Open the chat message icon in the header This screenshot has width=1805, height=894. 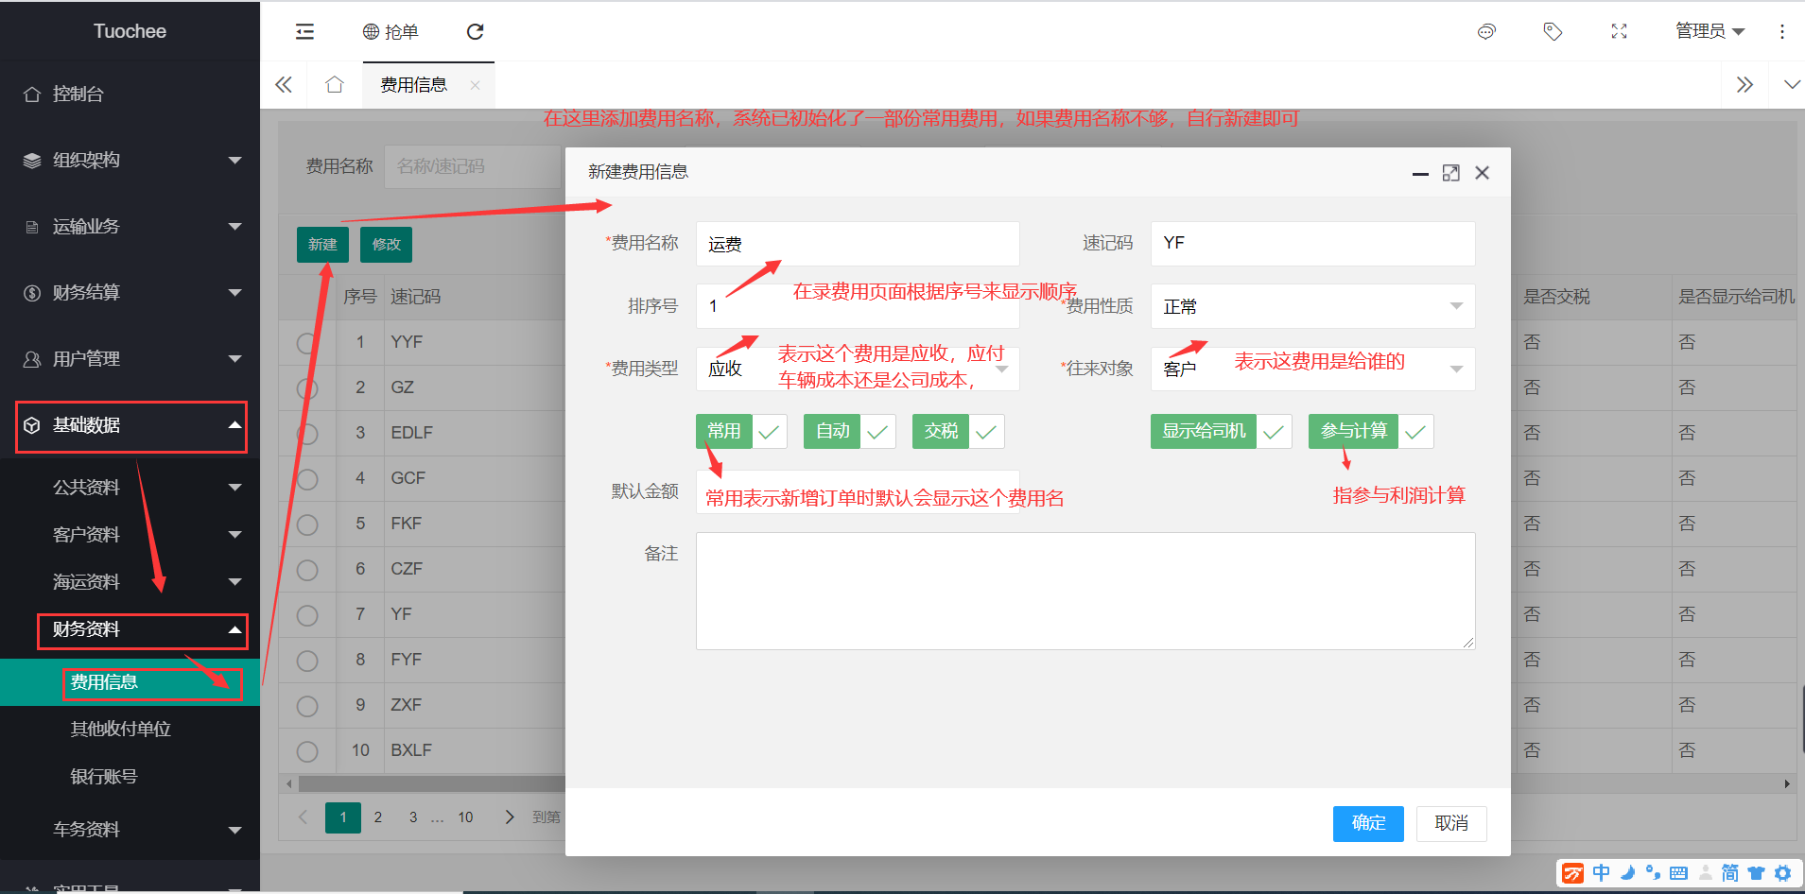pyautogui.click(x=1486, y=31)
